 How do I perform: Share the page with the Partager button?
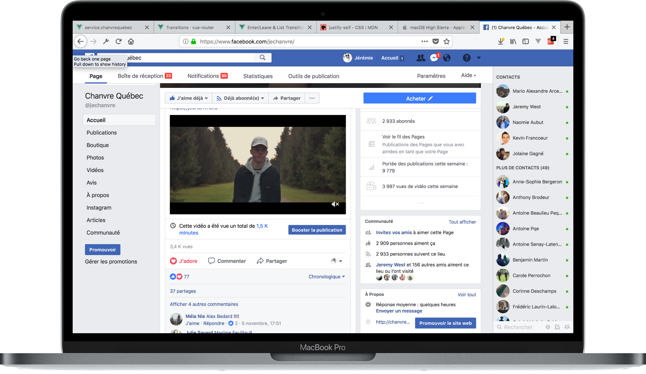287,98
